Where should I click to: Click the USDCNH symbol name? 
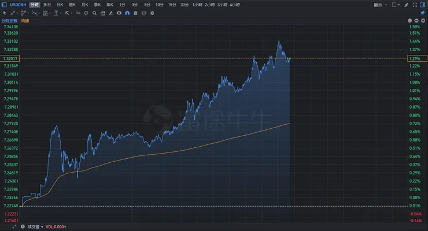pyautogui.click(x=18, y=5)
